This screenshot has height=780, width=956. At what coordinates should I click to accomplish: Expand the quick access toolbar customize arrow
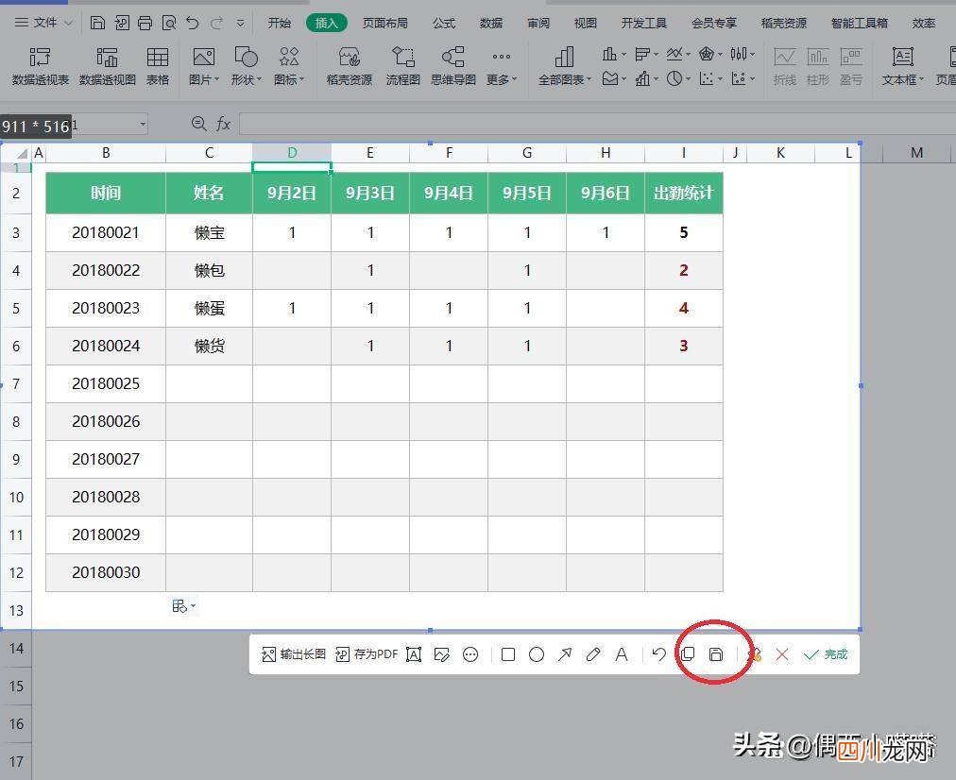pyautogui.click(x=241, y=24)
